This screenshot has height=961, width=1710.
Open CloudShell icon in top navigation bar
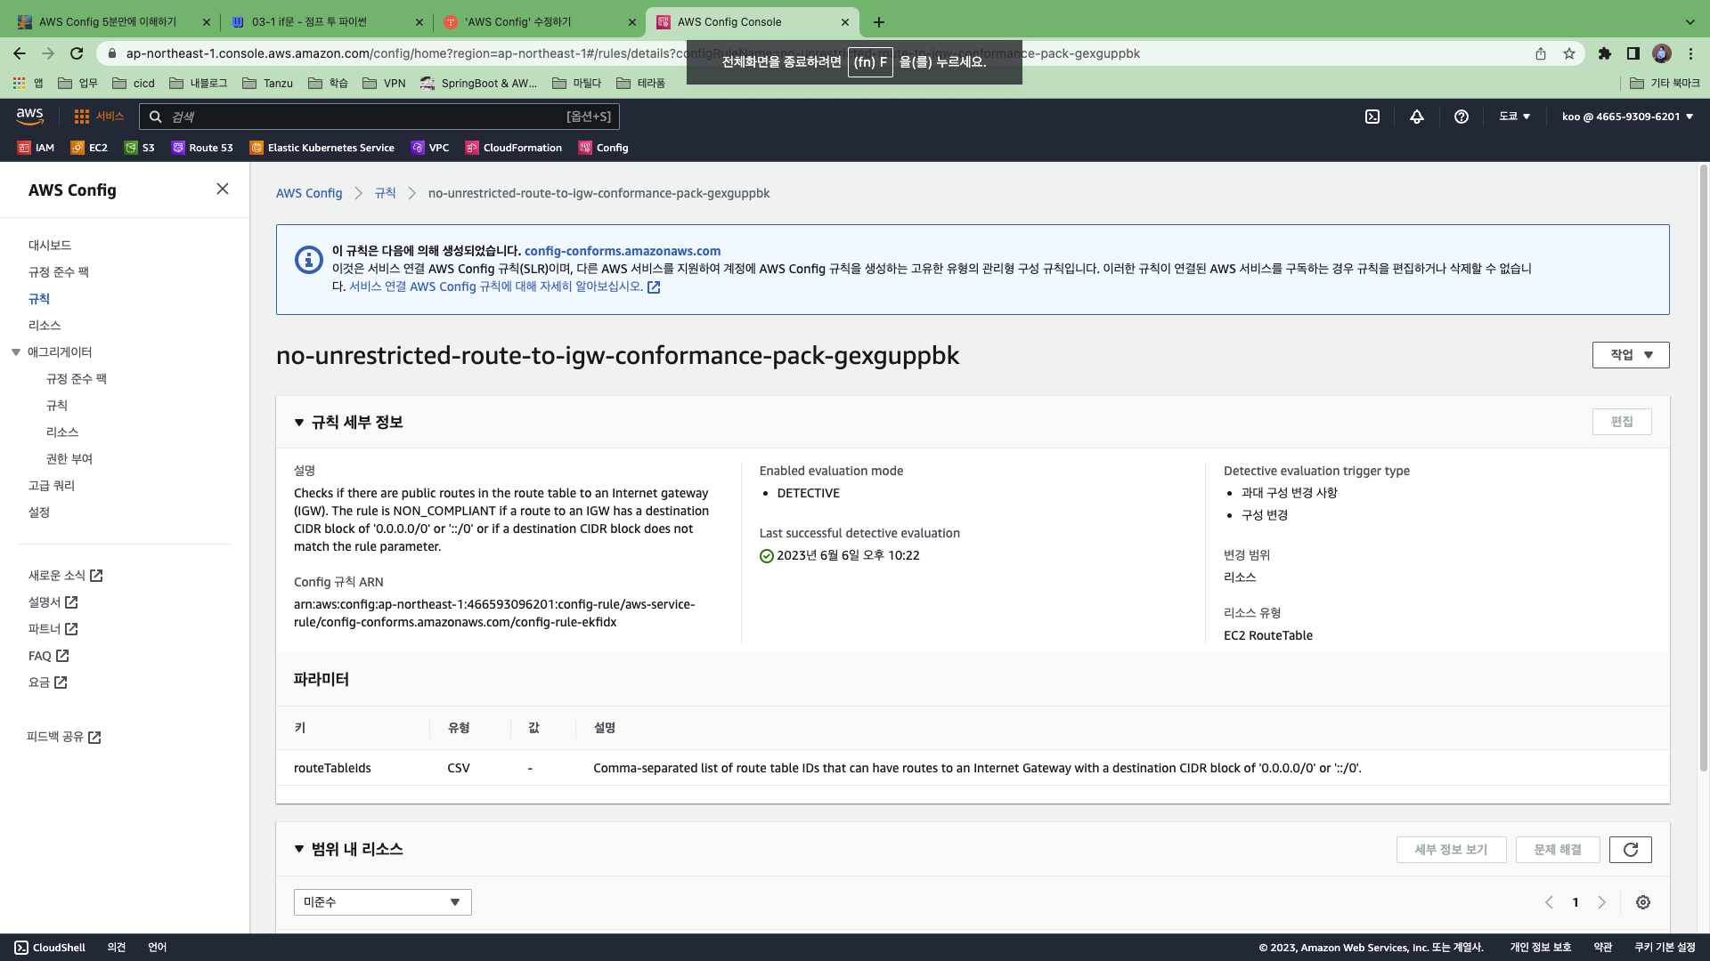(x=1372, y=117)
